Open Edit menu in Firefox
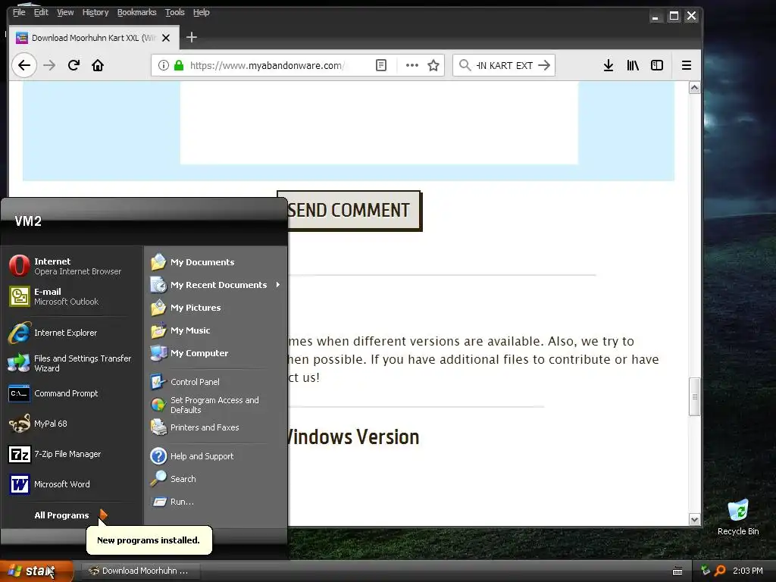Viewport: 776px width, 582px height. click(41, 12)
